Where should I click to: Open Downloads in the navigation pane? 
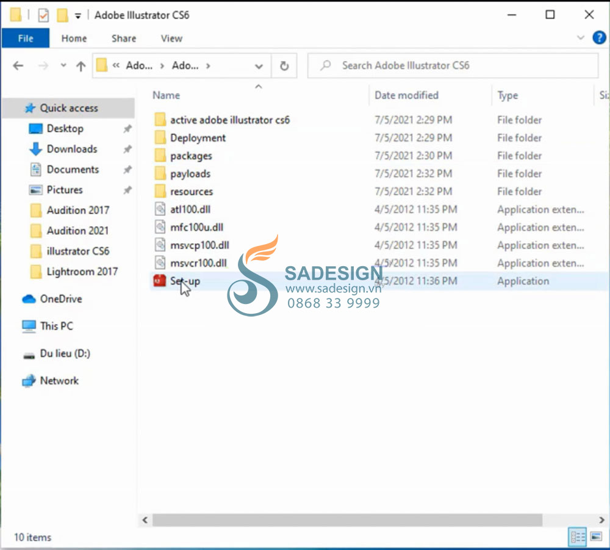pos(72,149)
